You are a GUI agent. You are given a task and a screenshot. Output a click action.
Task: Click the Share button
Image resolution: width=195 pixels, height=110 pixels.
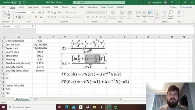(173, 7)
